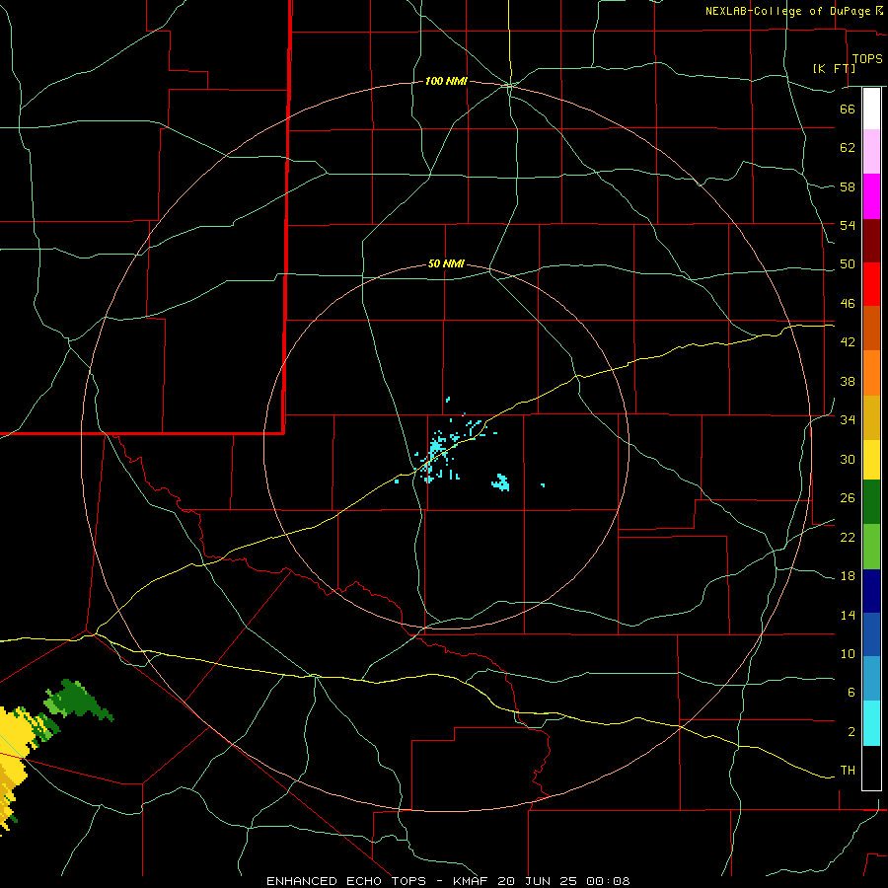Click the magenta 58 kft legend swatch
The width and height of the screenshot is (888, 888).
(871, 196)
